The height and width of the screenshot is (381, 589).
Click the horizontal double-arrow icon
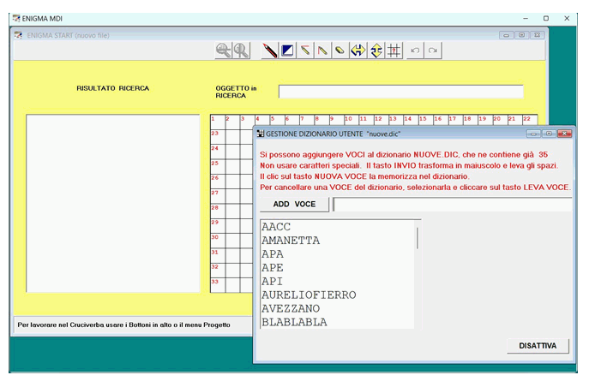[358, 51]
